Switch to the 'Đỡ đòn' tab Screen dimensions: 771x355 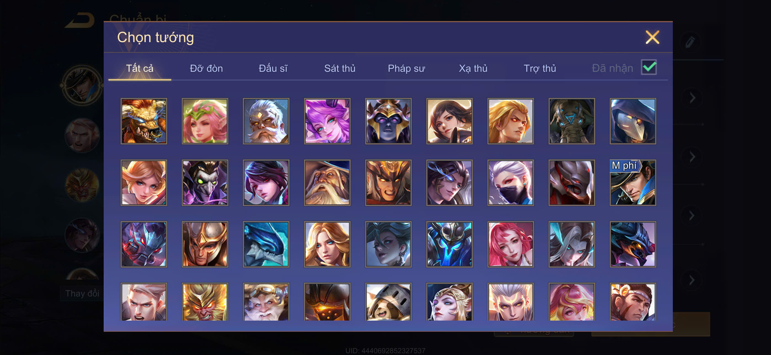click(206, 69)
